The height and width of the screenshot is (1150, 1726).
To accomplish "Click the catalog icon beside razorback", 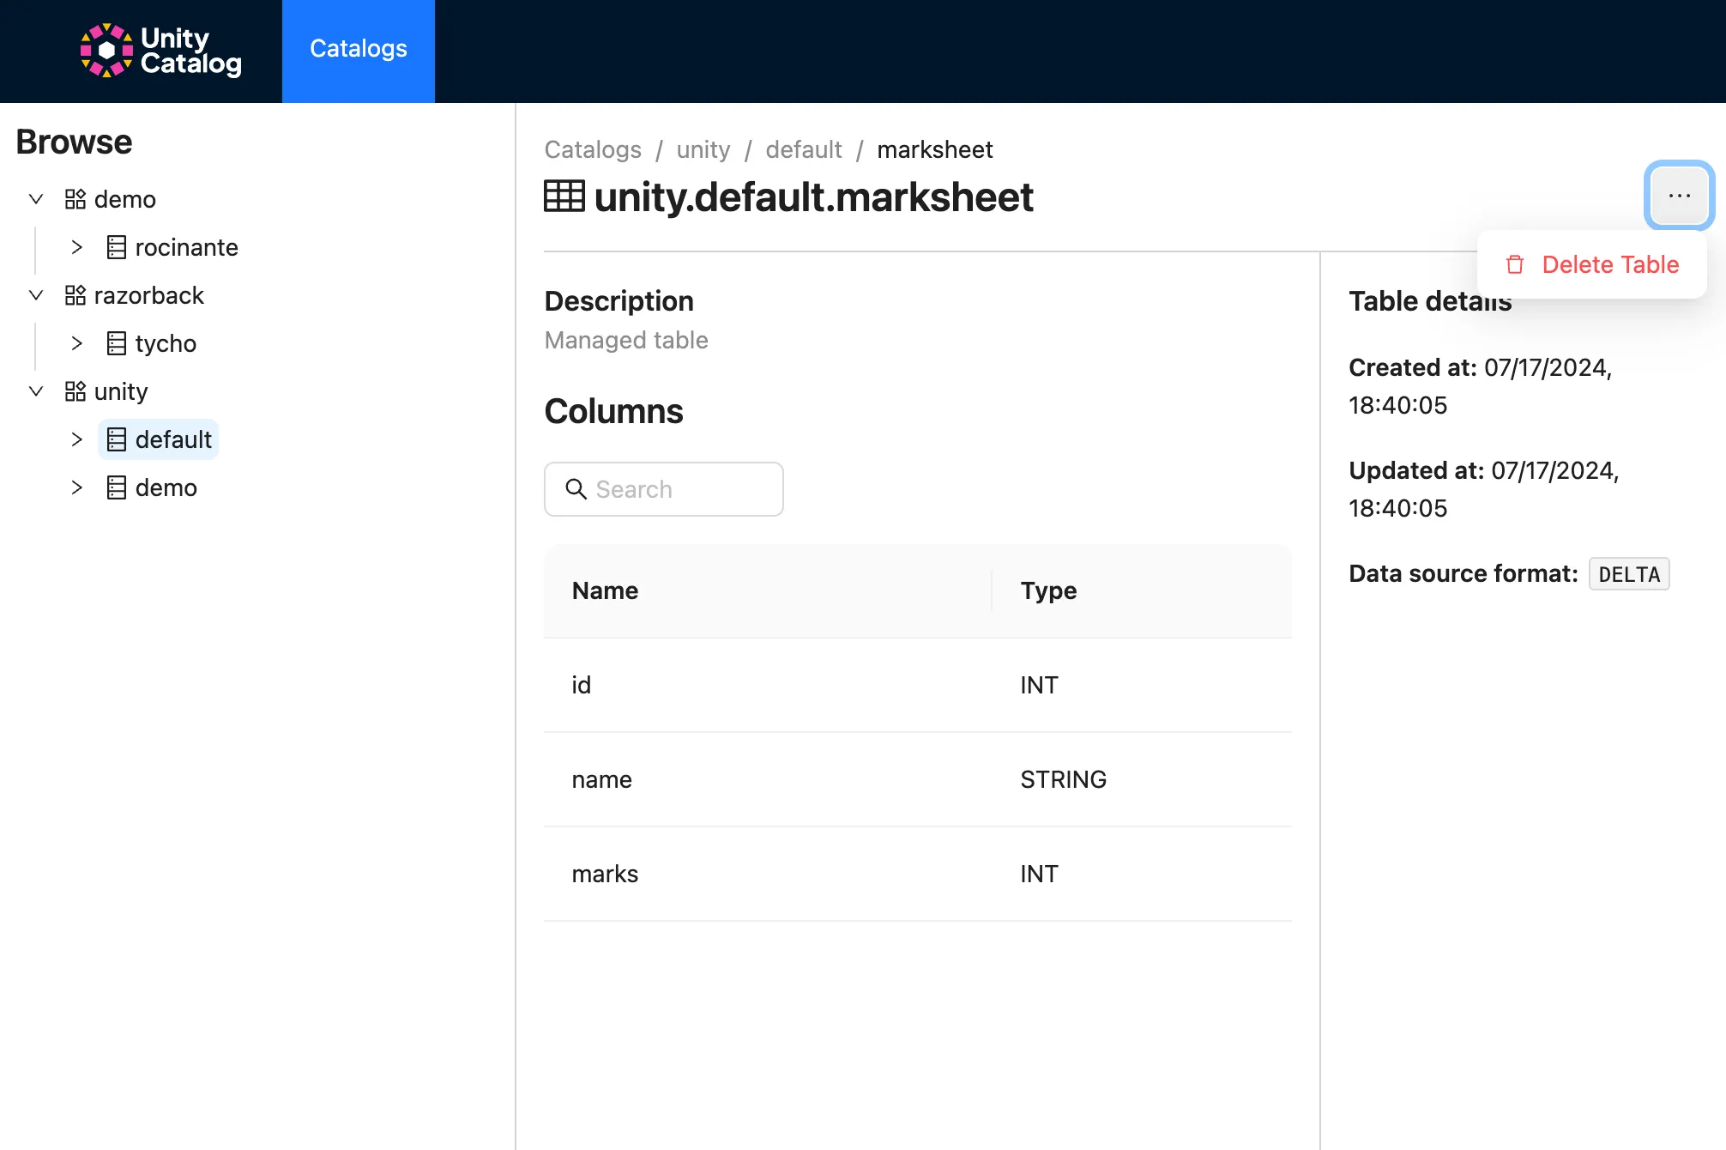I will coord(75,295).
